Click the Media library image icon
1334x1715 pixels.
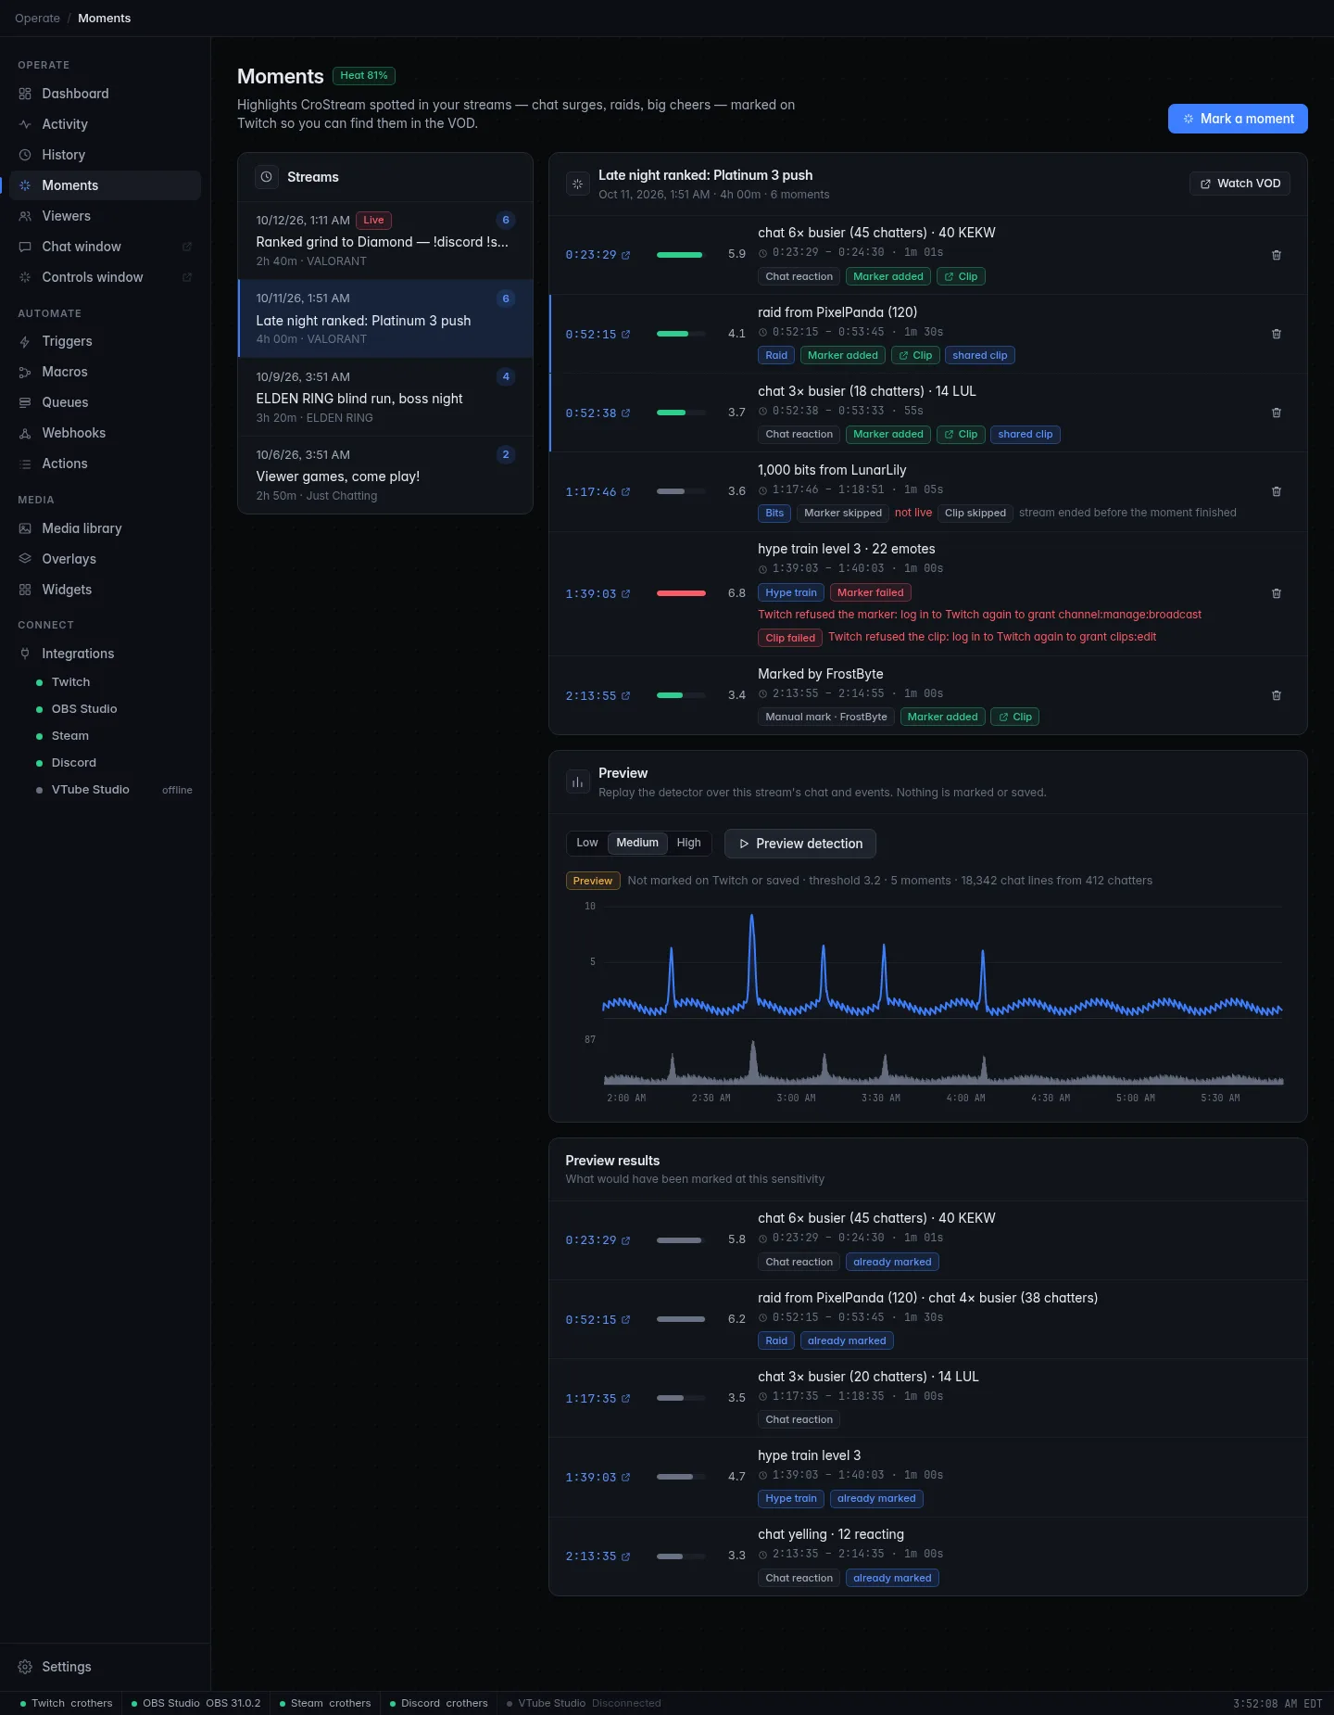[25, 528]
